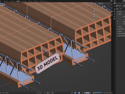Open the properties editor type menu

[115, 3]
